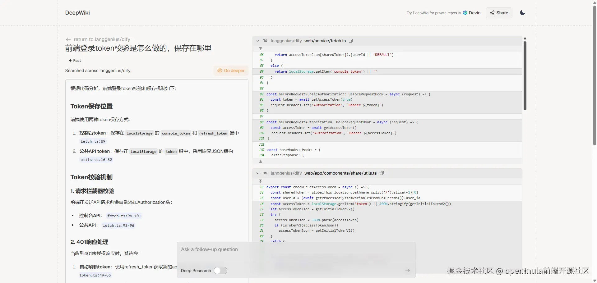Viewport: 597px width, 283px height.
Task: Toggle dark mode with moon icon
Action: coord(522,13)
